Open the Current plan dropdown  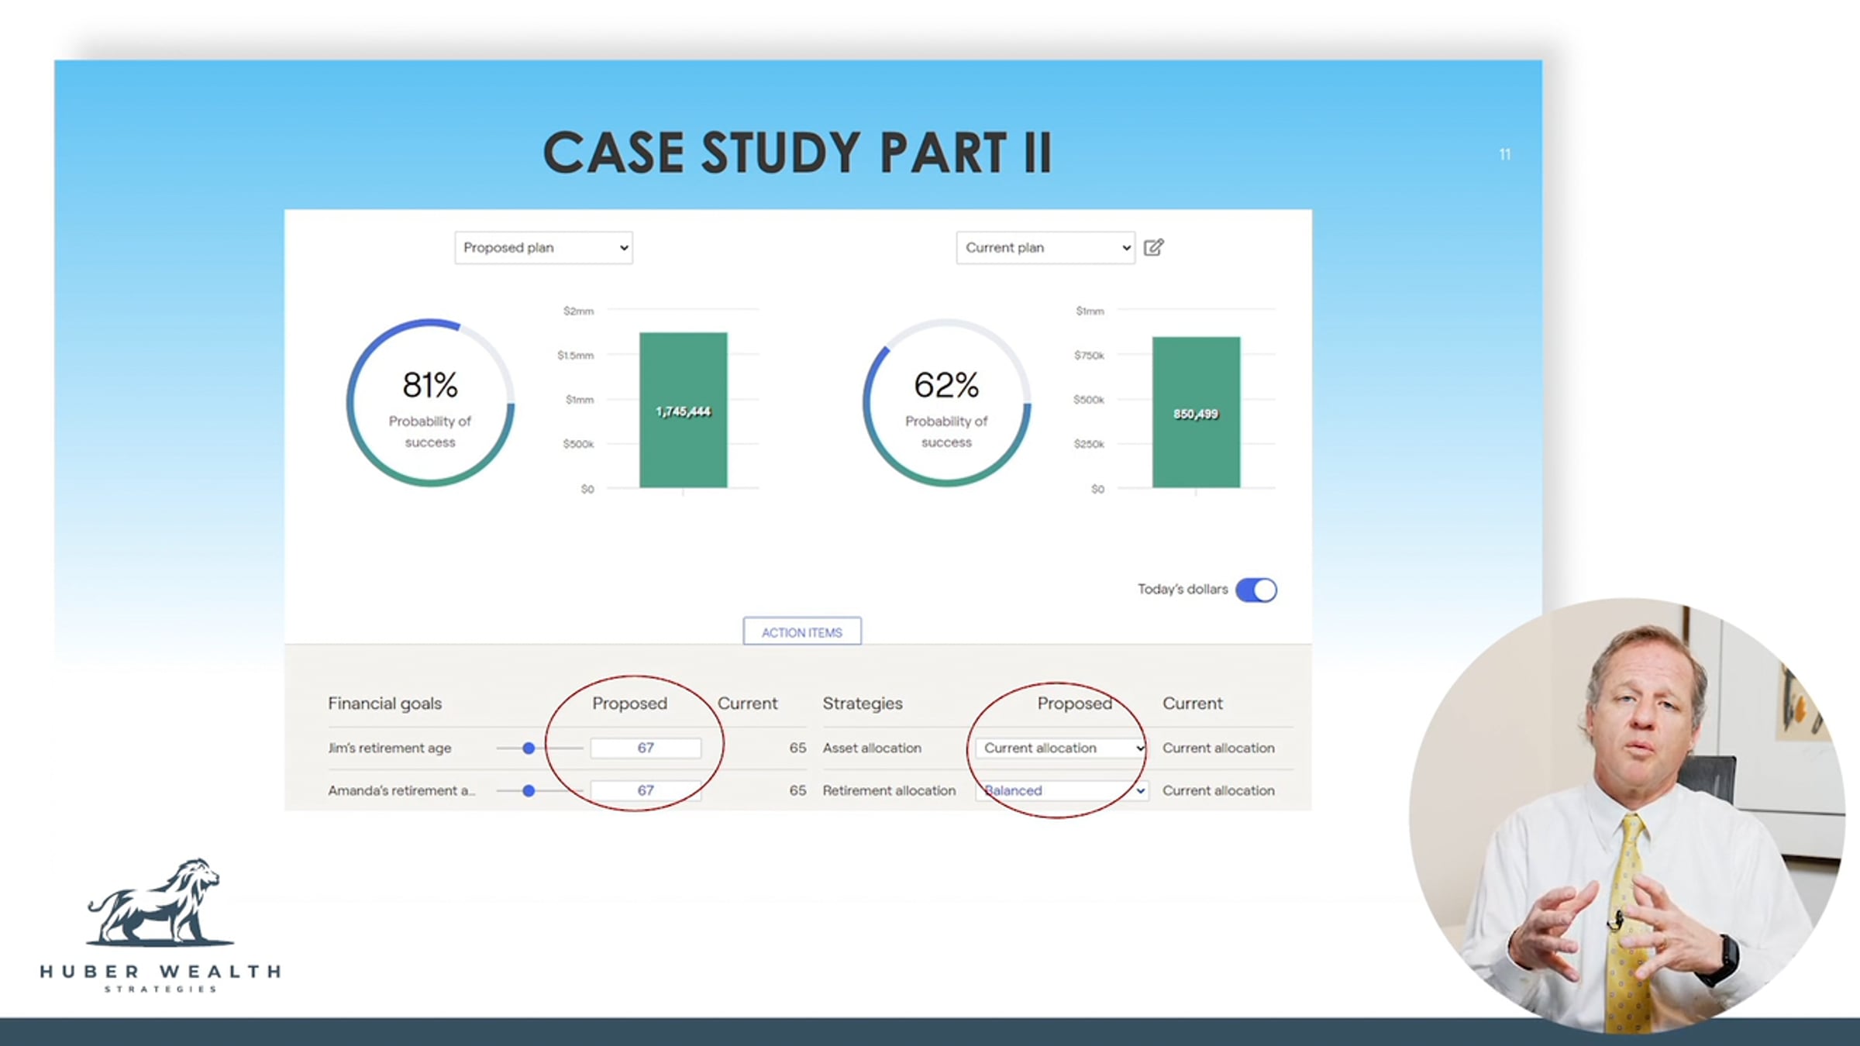pyautogui.click(x=1045, y=248)
